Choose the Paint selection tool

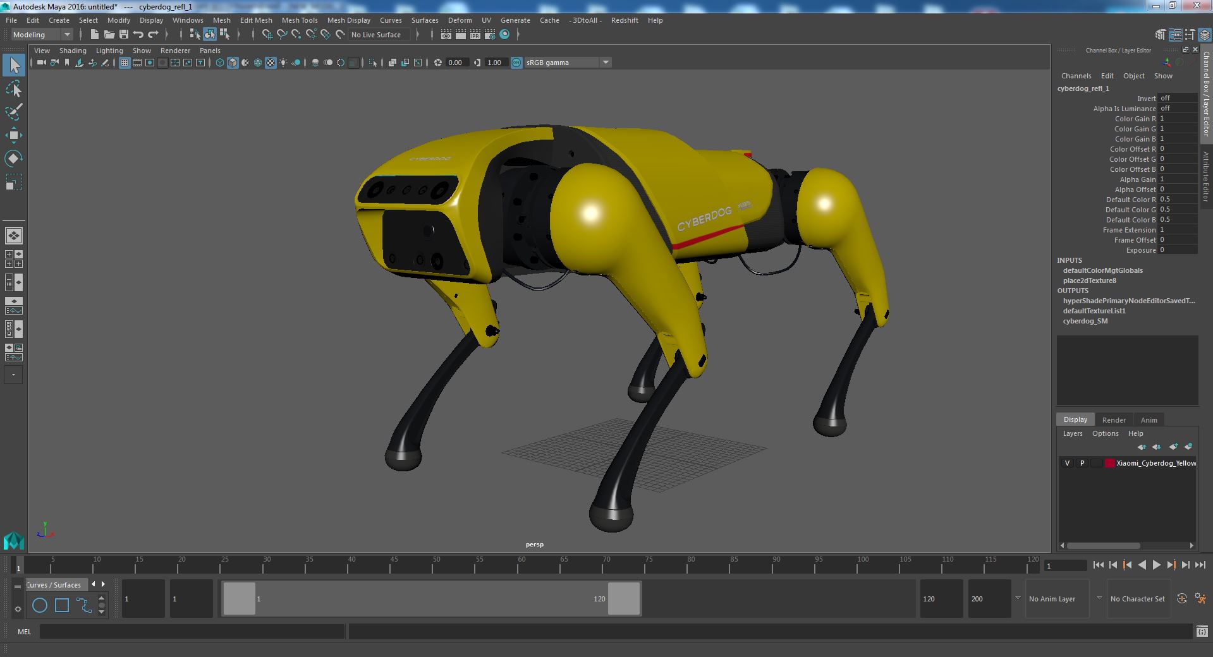click(14, 112)
